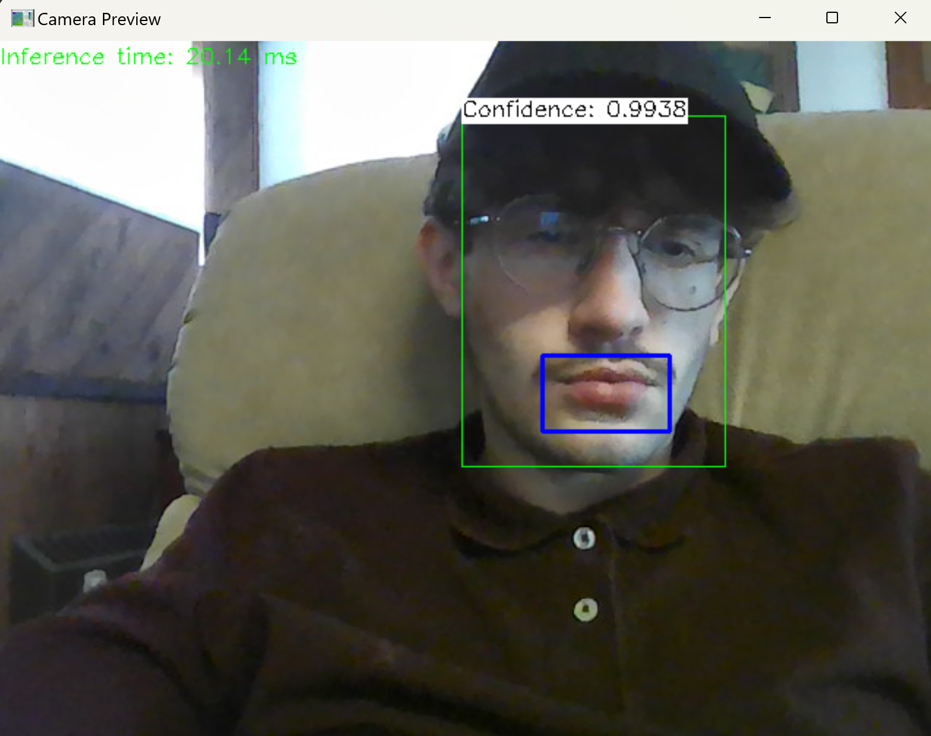931x736 pixels.
Task: Maximize the Camera Preview window
Action: coord(832,18)
